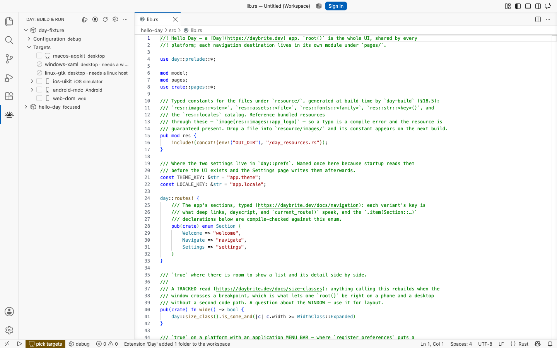Click Ln 1, Col 1 in status bar
Screen dimensions: 557x348
pos(432,344)
